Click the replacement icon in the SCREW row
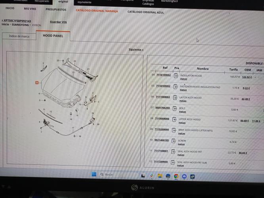 (x=174, y=141)
